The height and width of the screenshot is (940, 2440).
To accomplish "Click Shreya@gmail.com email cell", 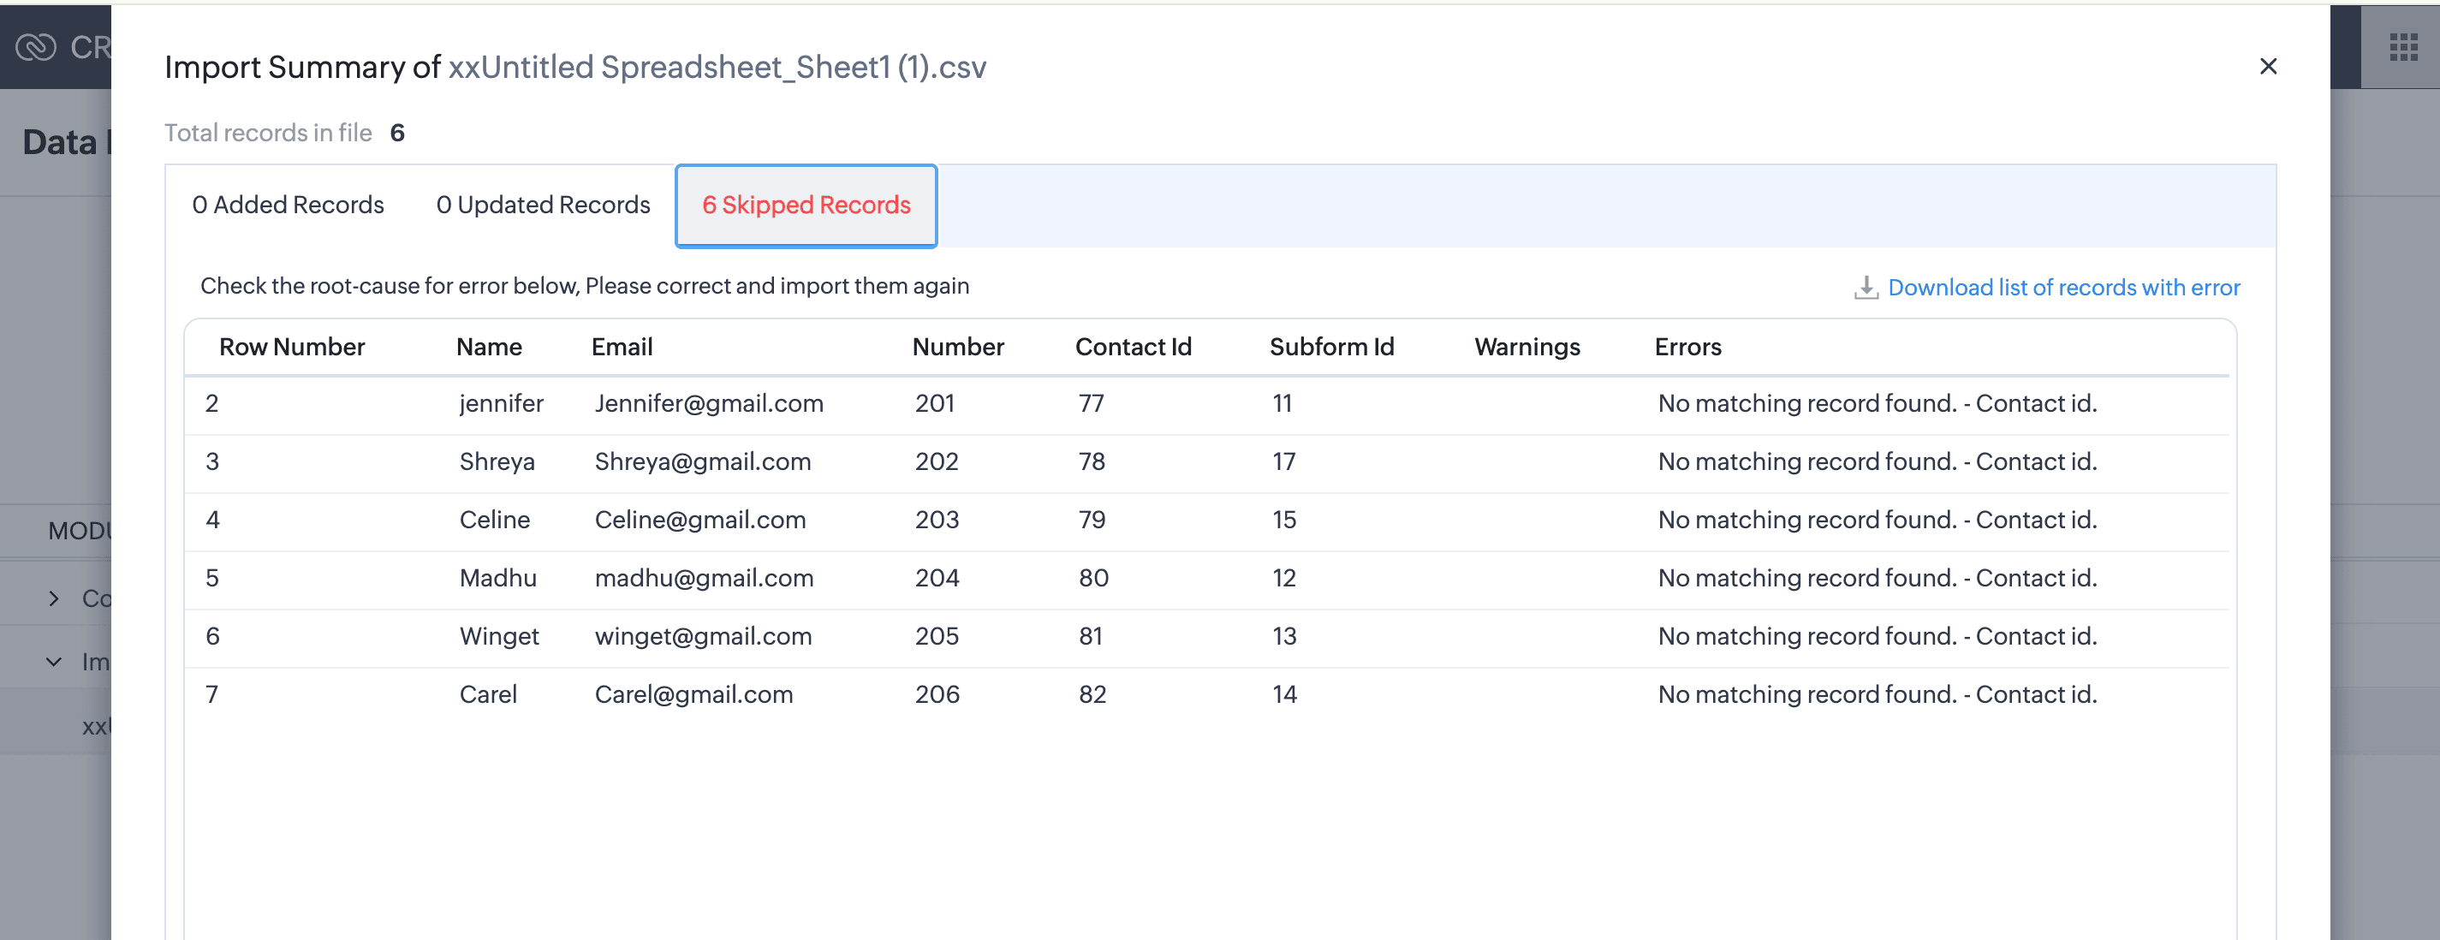I will click(702, 461).
